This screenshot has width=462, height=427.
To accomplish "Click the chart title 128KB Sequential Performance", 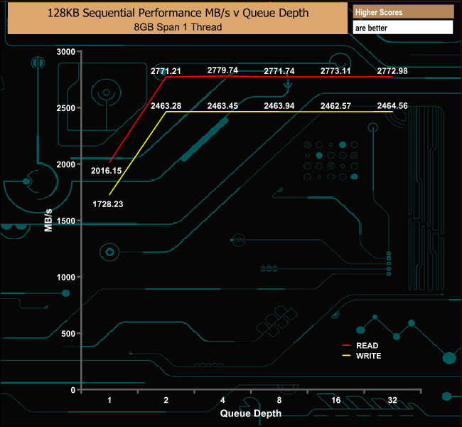I will tap(178, 13).
